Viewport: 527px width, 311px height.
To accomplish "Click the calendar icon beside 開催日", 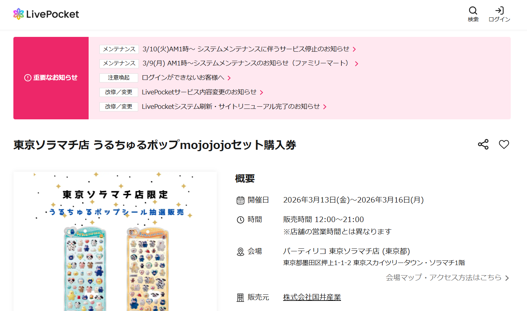I will click(x=241, y=200).
